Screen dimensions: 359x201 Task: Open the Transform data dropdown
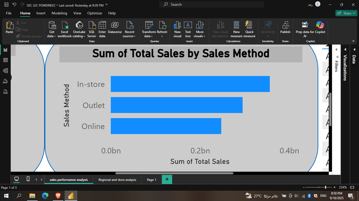pyautogui.click(x=149, y=36)
